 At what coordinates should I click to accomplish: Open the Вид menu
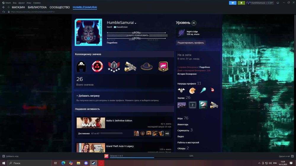[15, 3]
